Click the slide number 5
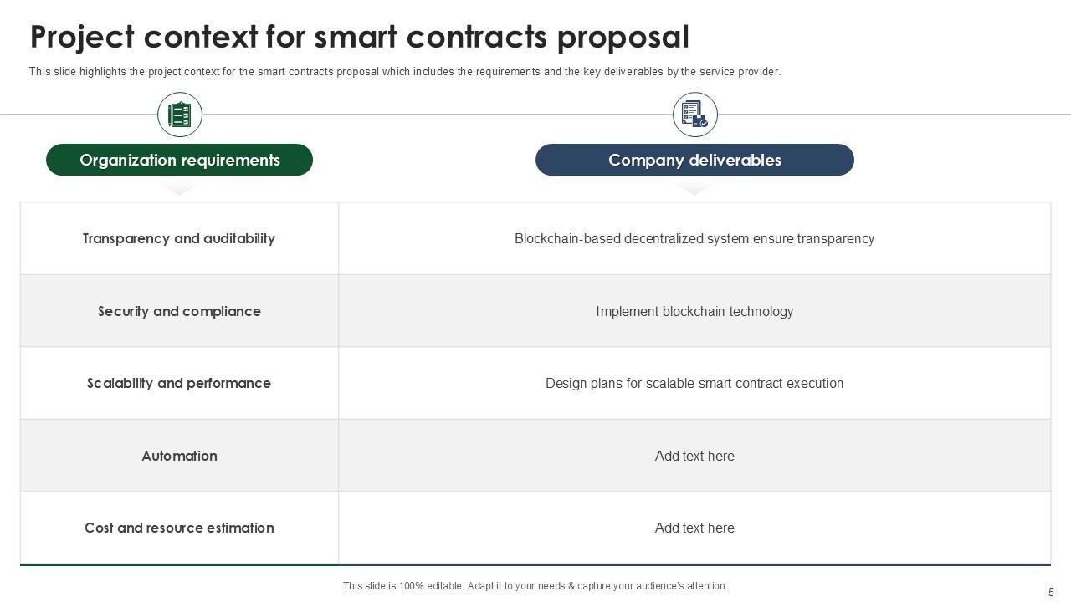This screenshot has height=602, width=1071. pyautogui.click(x=1051, y=591)
